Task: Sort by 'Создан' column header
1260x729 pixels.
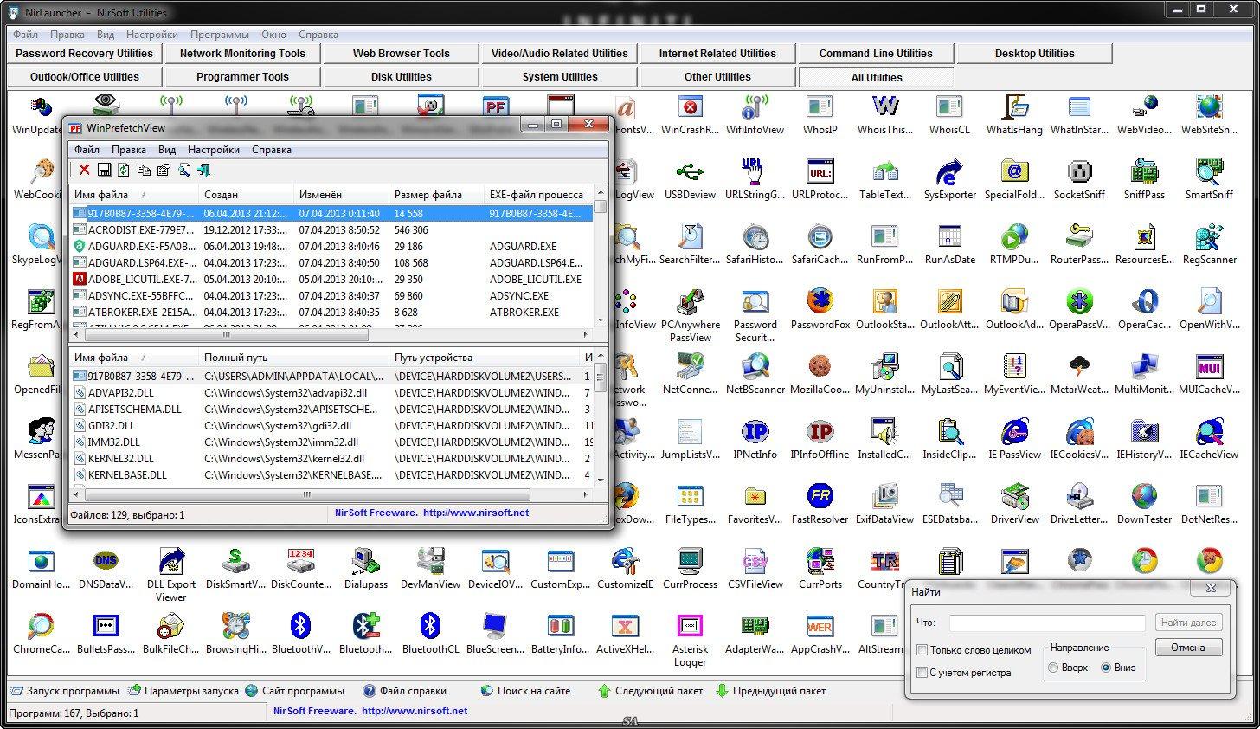Action: pyautogui.click(x=246, y=195)
